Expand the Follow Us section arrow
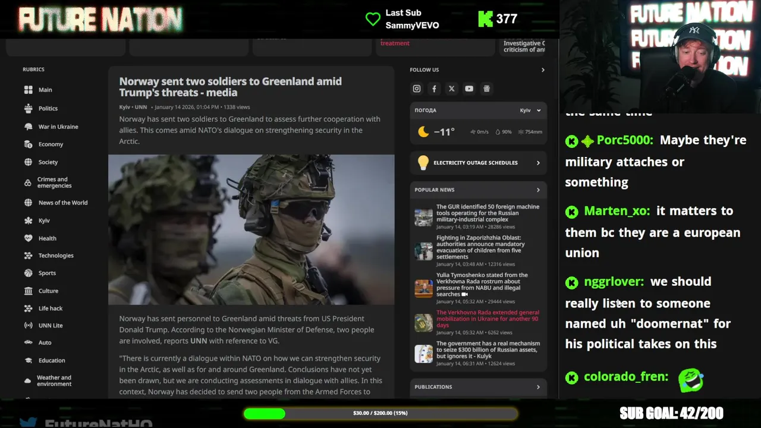This screenshot has width=761, height=428. pos(542,70)
